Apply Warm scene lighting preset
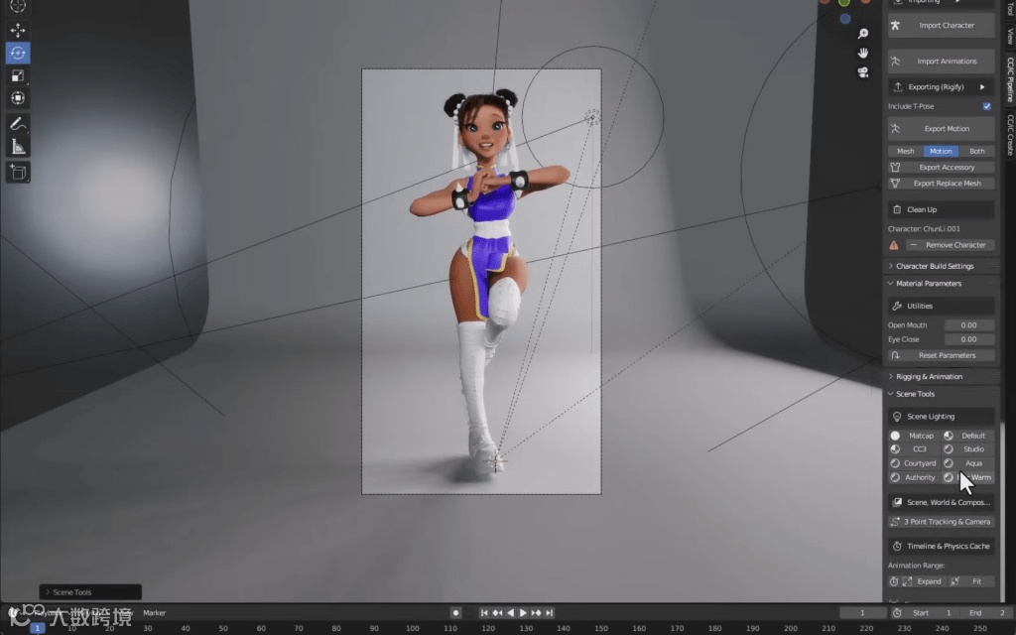This screenshot has width=1016, height=635. click(x=968, y=478)
